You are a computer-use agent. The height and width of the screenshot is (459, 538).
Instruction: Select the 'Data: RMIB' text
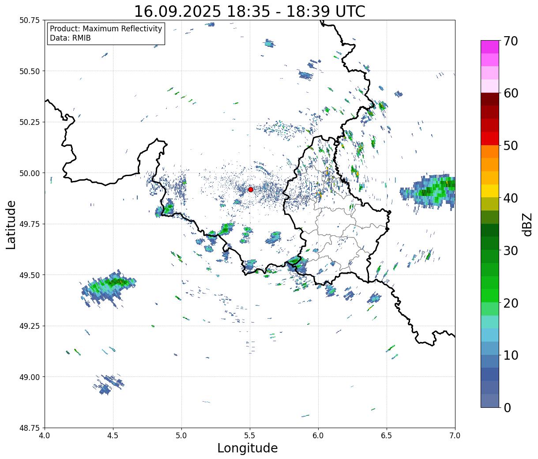(70, 38)
